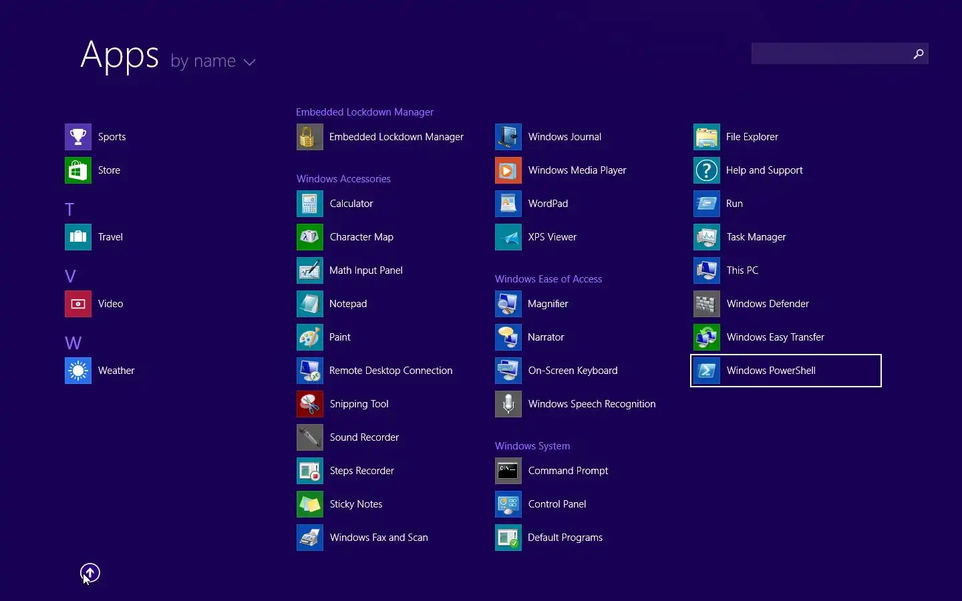Launch the Default Programs icon
Image resolution: width=962 pixels, height=601 pixels.
pos(508,538)
